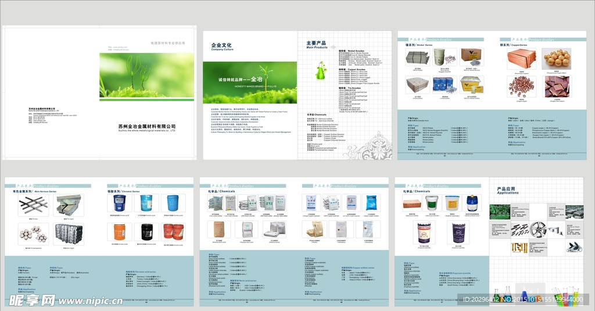Screen dimensions: 595x311
Task: Select the silver tin ingot photo
Action: click(69, 205)
